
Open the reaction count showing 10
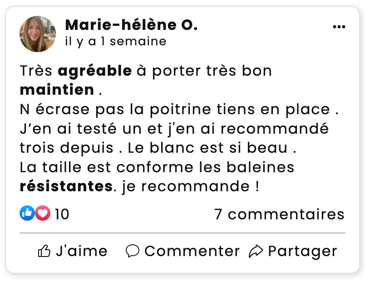point(62,214)
